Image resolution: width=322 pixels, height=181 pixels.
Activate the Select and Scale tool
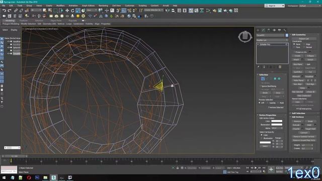click(78, 11)
